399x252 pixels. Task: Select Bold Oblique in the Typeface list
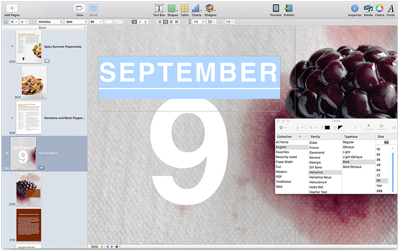click(x=352, y=167)
